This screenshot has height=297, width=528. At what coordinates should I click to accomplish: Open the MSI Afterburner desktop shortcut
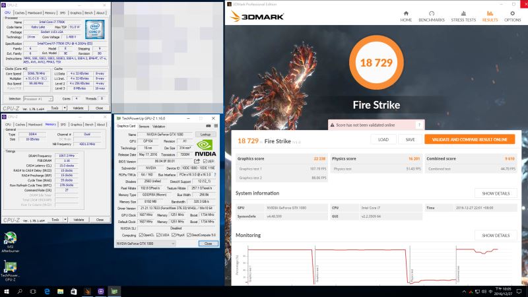point(11,242)
